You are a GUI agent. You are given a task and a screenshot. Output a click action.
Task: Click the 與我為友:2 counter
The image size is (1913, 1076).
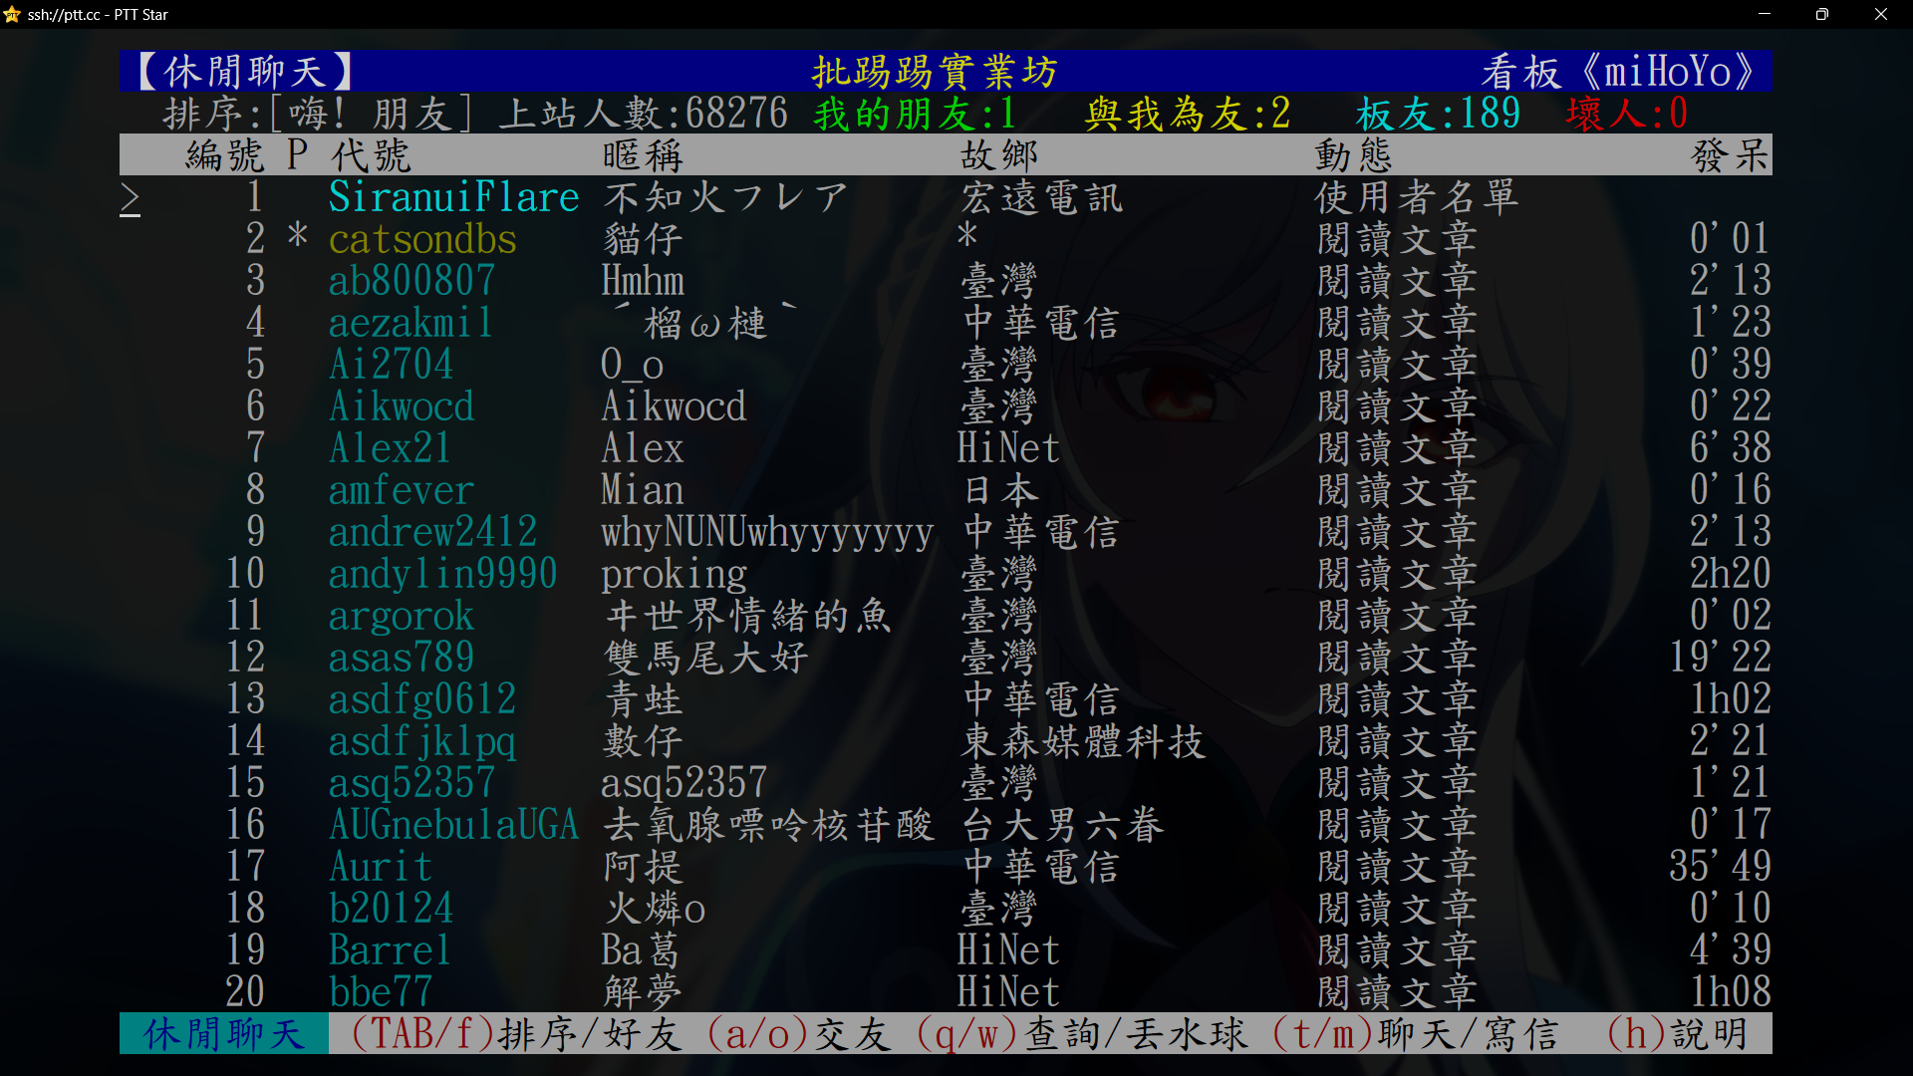click(x=1188, y=114)
